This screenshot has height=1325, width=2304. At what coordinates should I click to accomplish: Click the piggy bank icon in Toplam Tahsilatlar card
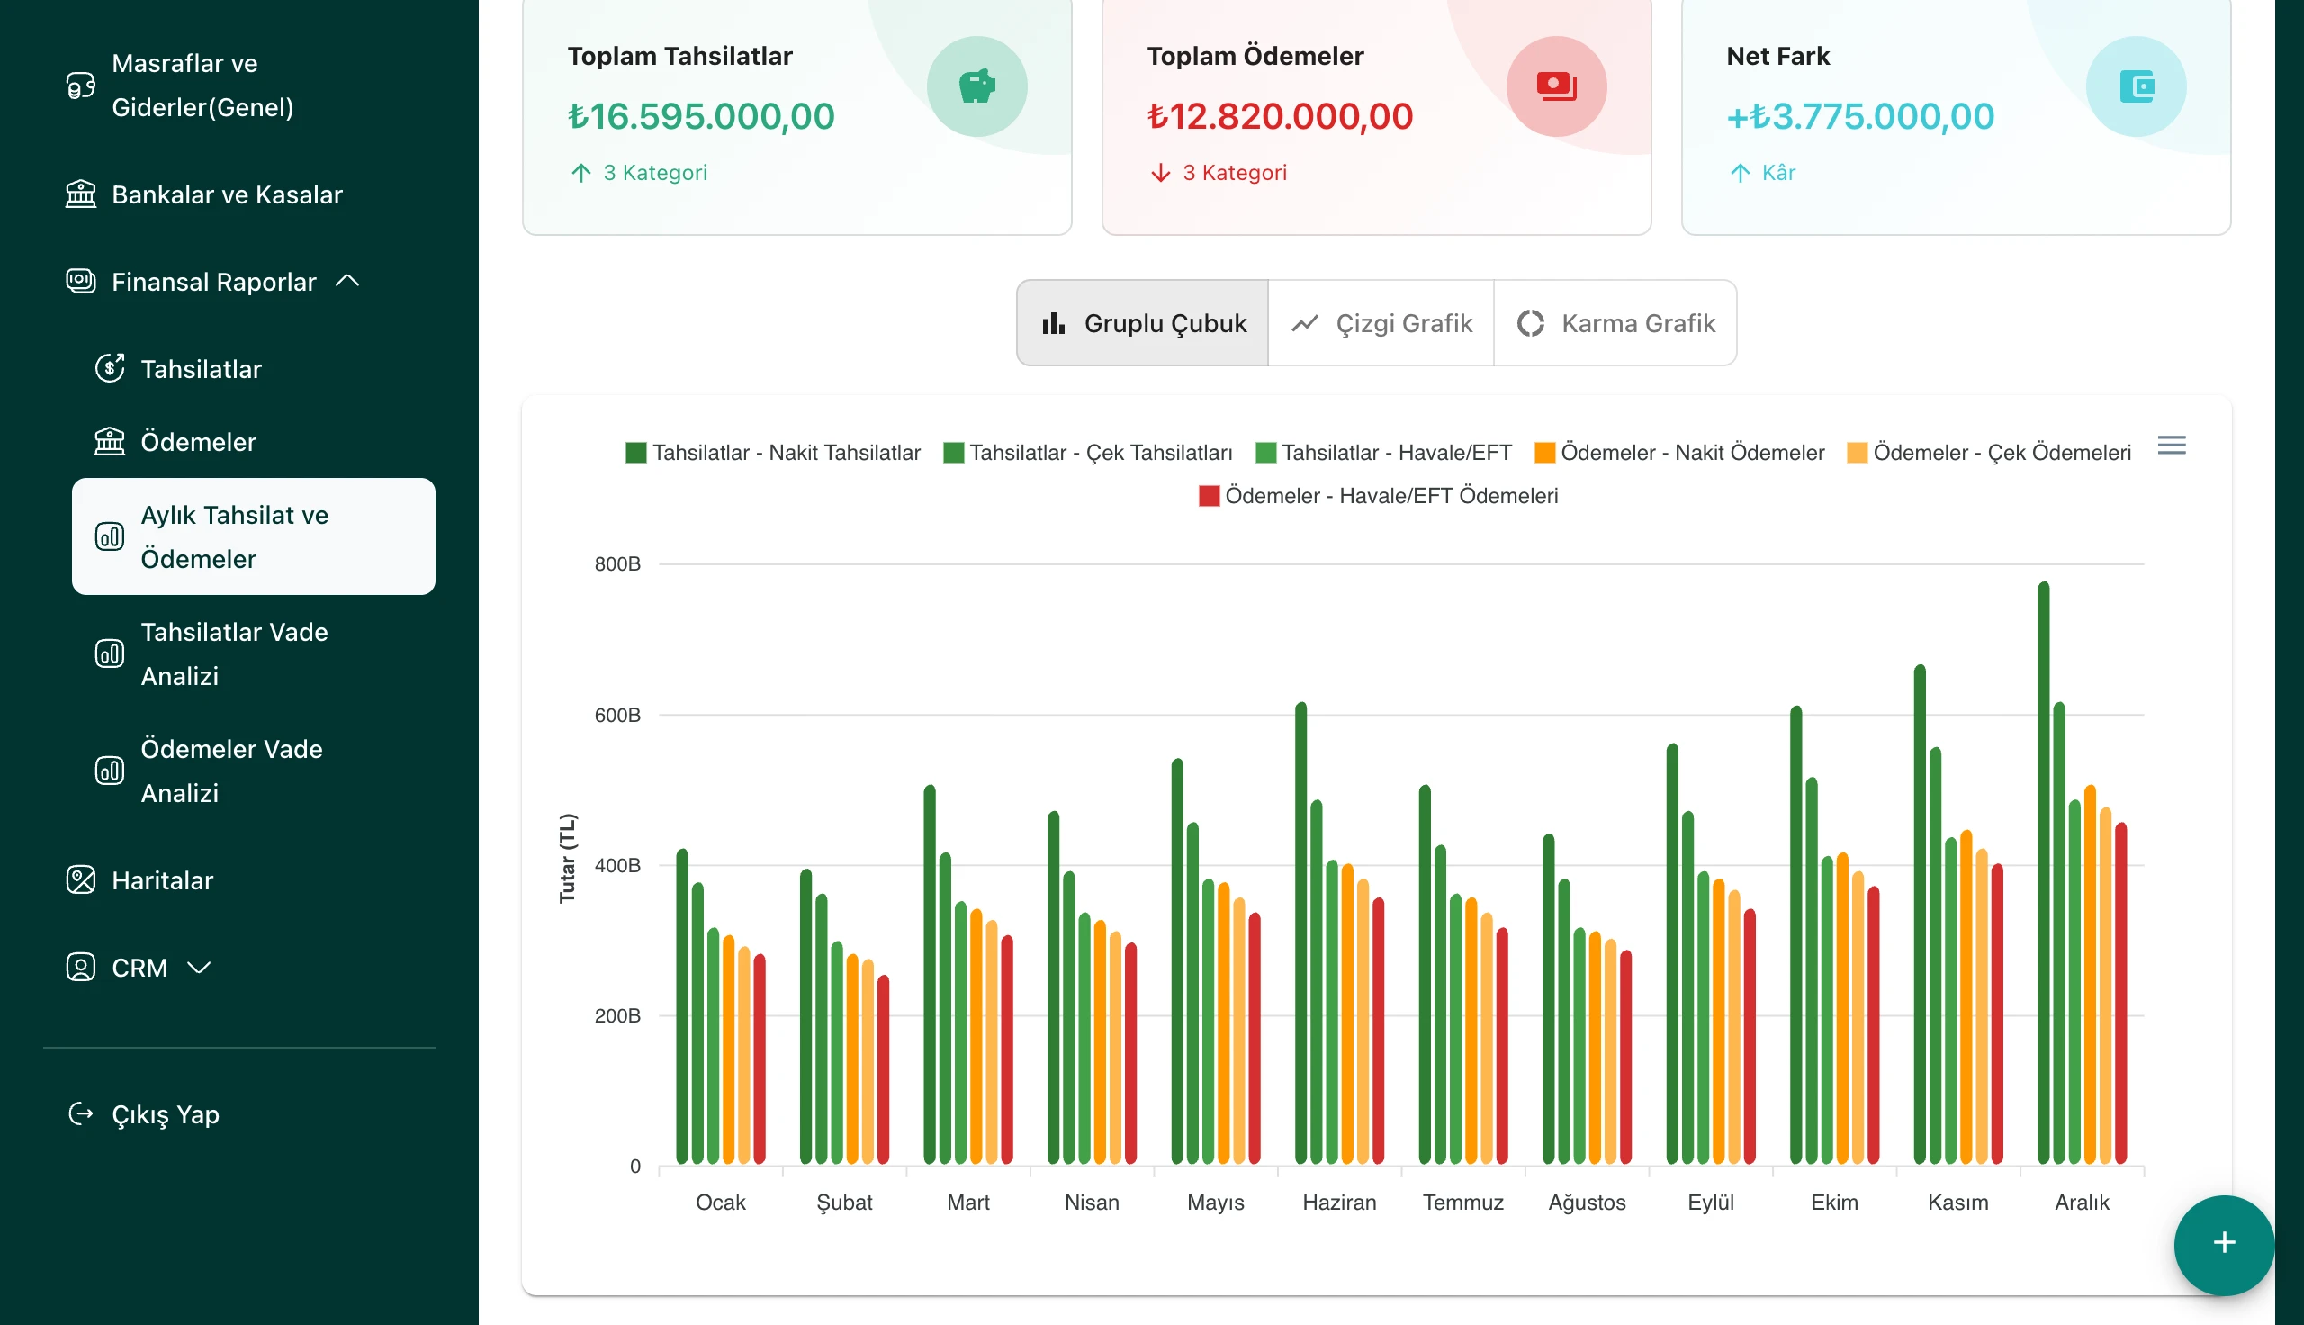976,86
